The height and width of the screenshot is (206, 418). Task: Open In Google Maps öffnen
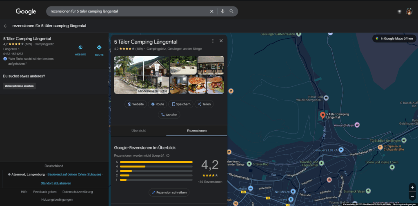[x=394, y=39]
